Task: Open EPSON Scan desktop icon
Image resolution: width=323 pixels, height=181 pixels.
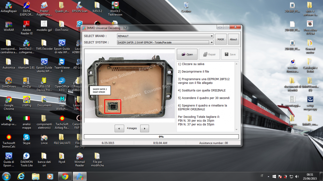Action: pos(80,8)
